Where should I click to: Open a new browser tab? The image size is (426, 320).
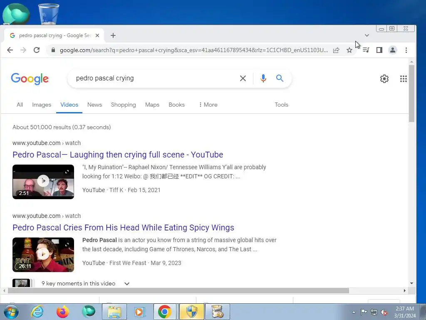click(x=113, y=35)
